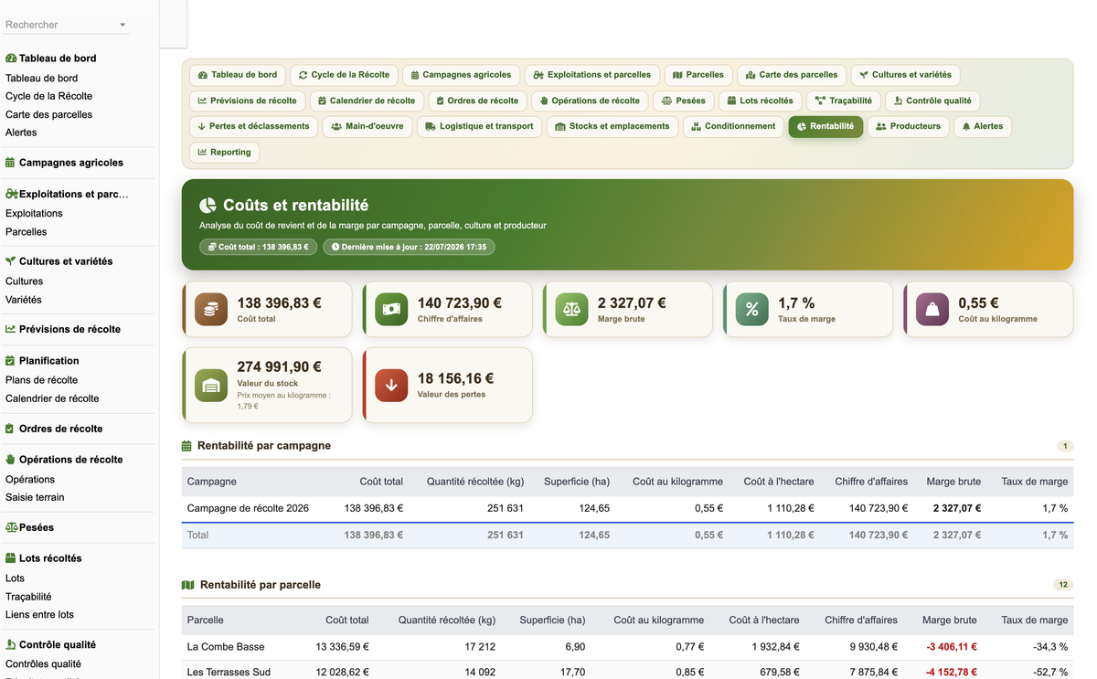Click the active Rentabilité tab
The height and width of the screenshot is (679, 1097).
coord(825,126)
